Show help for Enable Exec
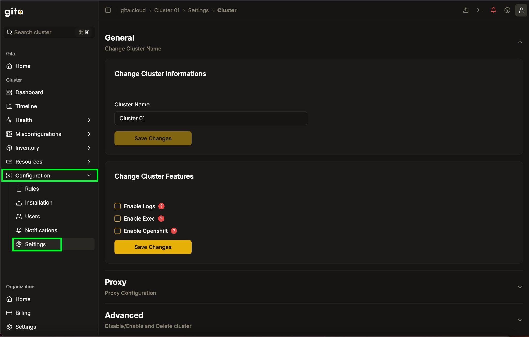Image resolution: width=529 pixels, height=337 pixels. pyautogui.click(x=161, y=219)
